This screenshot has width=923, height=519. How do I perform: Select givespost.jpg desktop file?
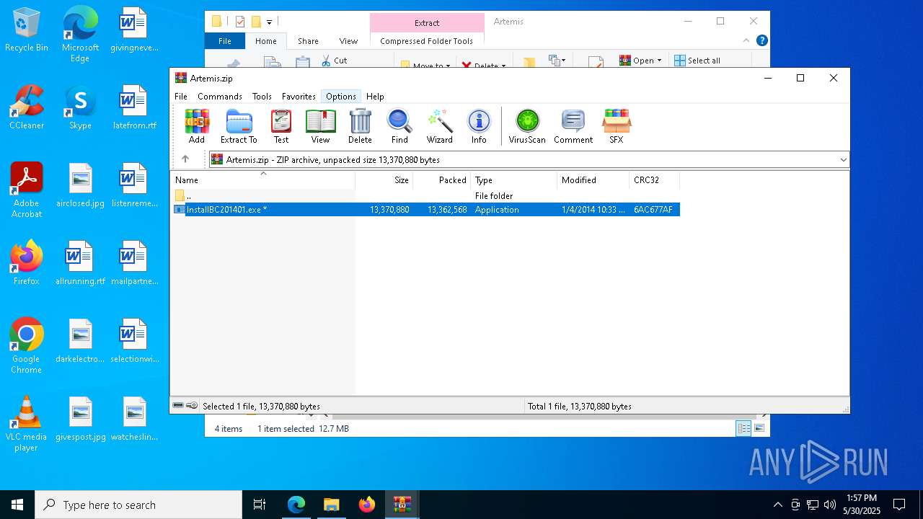coord(80,420)
